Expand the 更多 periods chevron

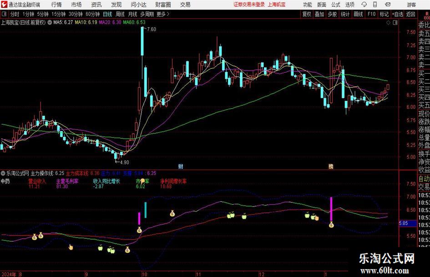pyautogui.click(x=168, y=14)
